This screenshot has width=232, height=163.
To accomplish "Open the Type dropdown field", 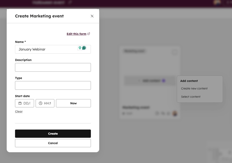I will pyautogui.click(x=53, y=85).
